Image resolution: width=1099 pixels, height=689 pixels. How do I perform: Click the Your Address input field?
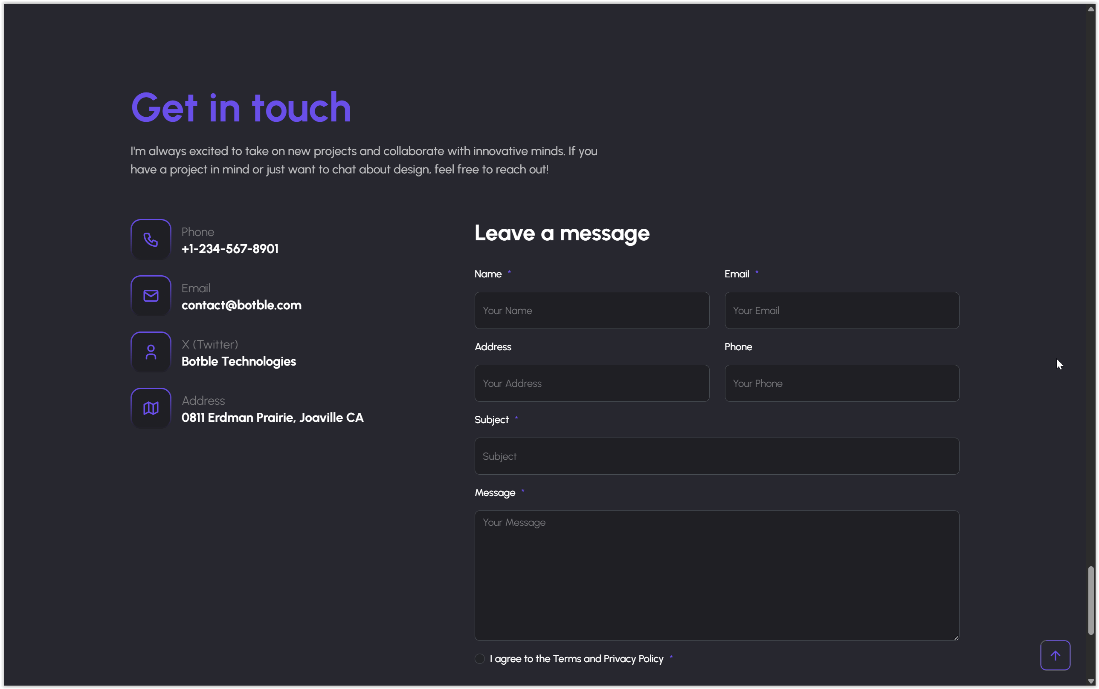591,383
